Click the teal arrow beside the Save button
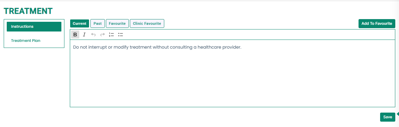Image resolution: width=399 pixels, height=127 pixels. point(398,114)
